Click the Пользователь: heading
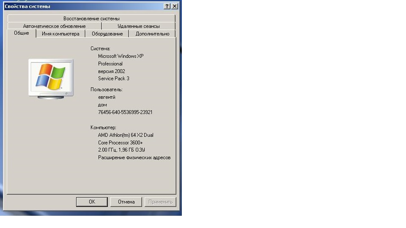The width and height of the screenshot is (406, 228). 107,90
